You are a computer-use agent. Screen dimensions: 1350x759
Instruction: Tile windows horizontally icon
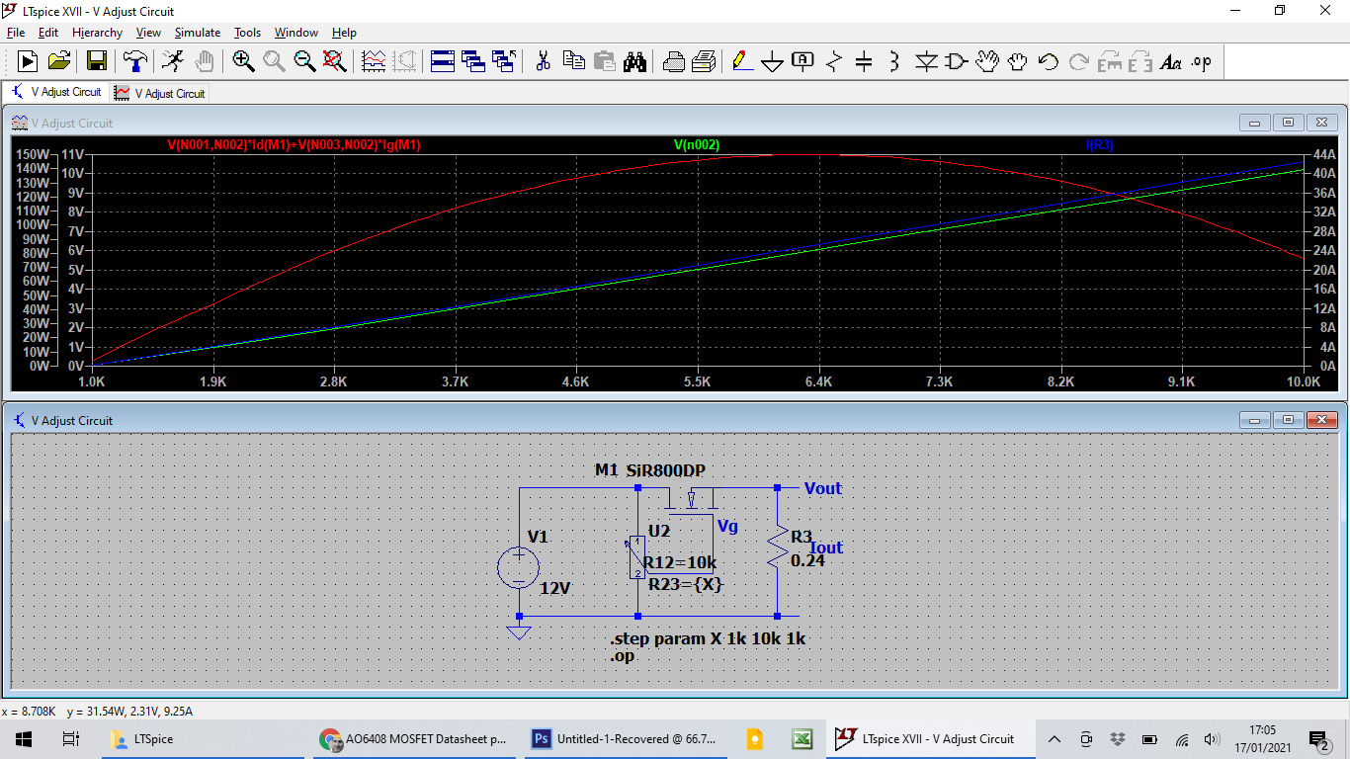click(x=443, y=61)
